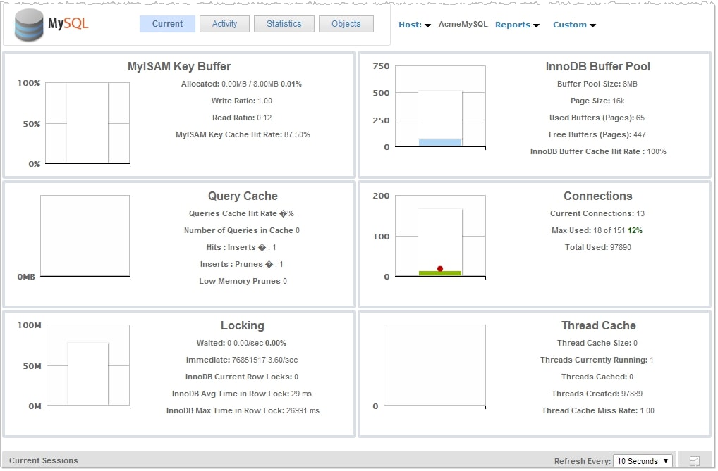Change the Refresh Every interval dropdown
This screenshot has width=718, height=471.
(x=642, y=460)
